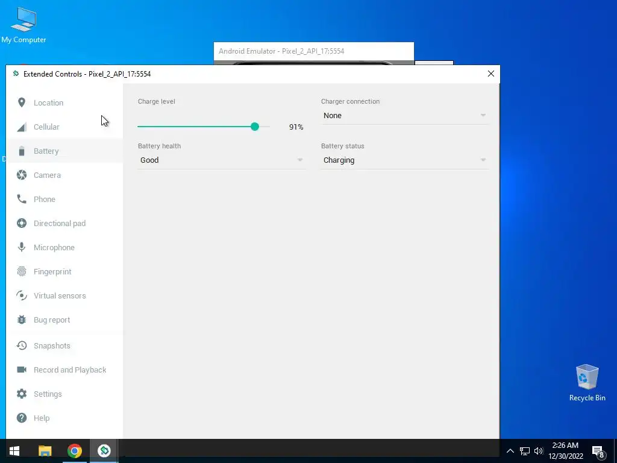Image resolution: width=617 pixels, height=463 pixels.
Task: Click the network tray icon
Action: coord(525,451)
